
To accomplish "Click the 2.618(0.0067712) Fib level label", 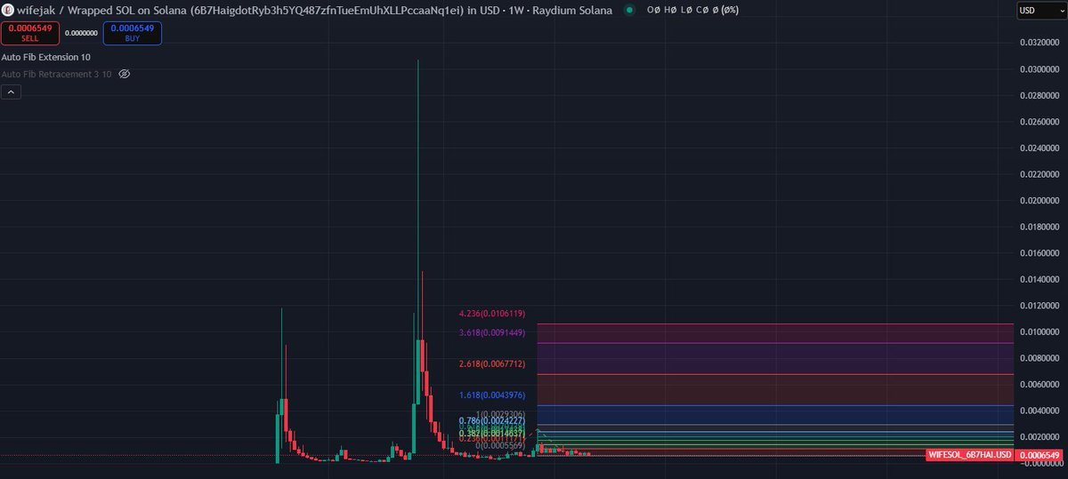I will [491, 364].
